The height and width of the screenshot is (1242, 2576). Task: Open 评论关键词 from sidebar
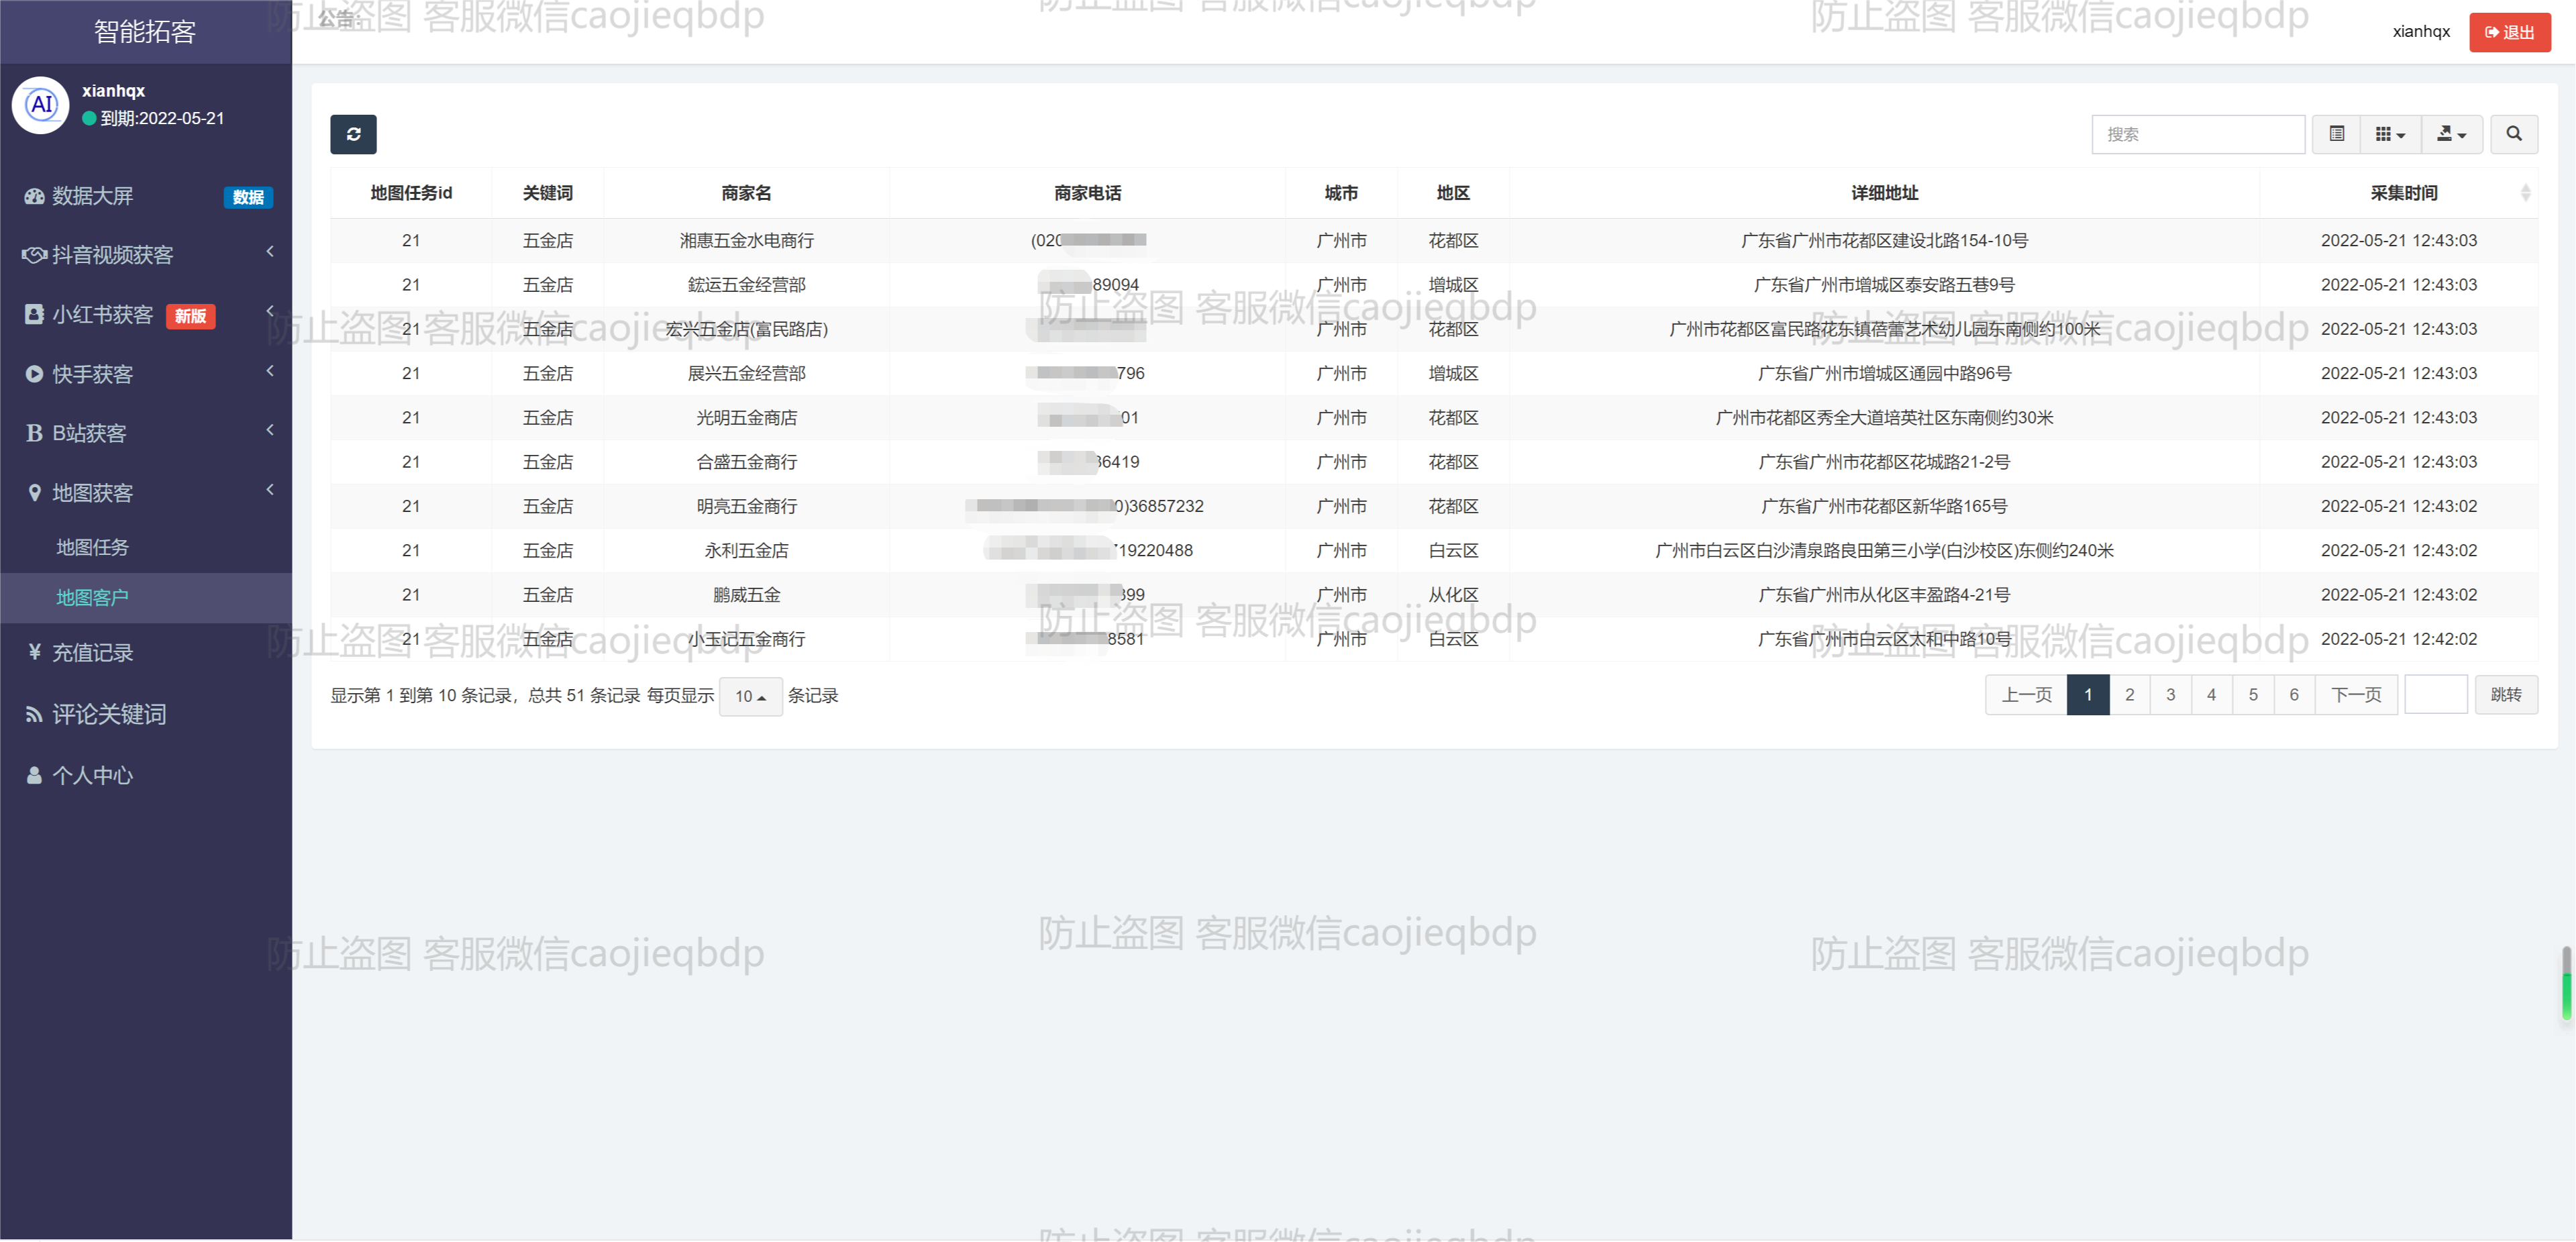pos(108,714)
